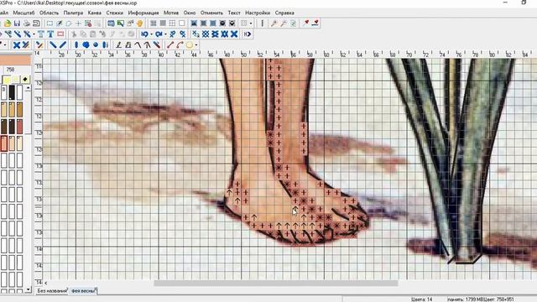This screenshot has width=537, height=302.
Task: Open the Палитра menu
Action: [73, 13]
